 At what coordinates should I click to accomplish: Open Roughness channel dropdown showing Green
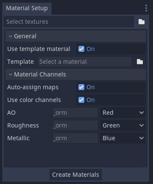[123, 125]
